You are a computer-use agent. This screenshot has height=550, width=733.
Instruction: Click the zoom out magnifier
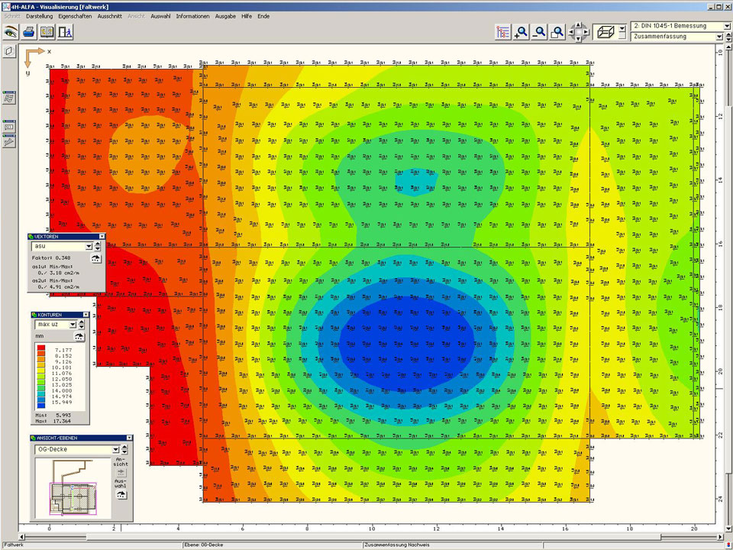[x=540, y=32]
